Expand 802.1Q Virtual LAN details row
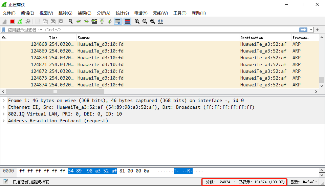Image resolution: width=325 pixels, height=186 pixels. (x=3, y=114)
